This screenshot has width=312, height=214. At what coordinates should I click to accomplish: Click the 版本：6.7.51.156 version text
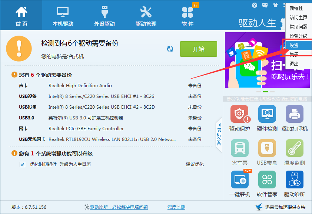click(x=29, y=207)
